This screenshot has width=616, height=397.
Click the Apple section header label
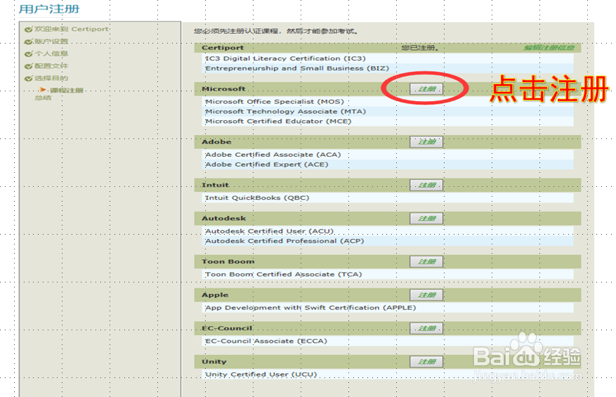pos(215,295)
